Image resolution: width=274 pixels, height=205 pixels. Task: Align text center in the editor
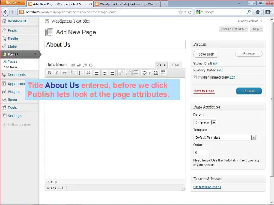tap(104, 73)
